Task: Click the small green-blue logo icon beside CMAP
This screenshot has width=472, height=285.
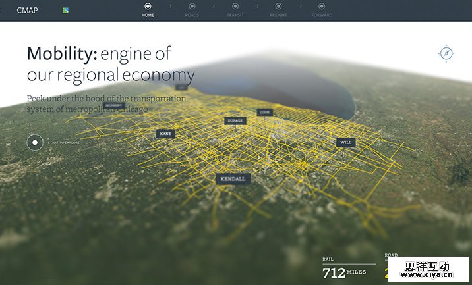Action: pyautogui.click(x=66, y=11)
